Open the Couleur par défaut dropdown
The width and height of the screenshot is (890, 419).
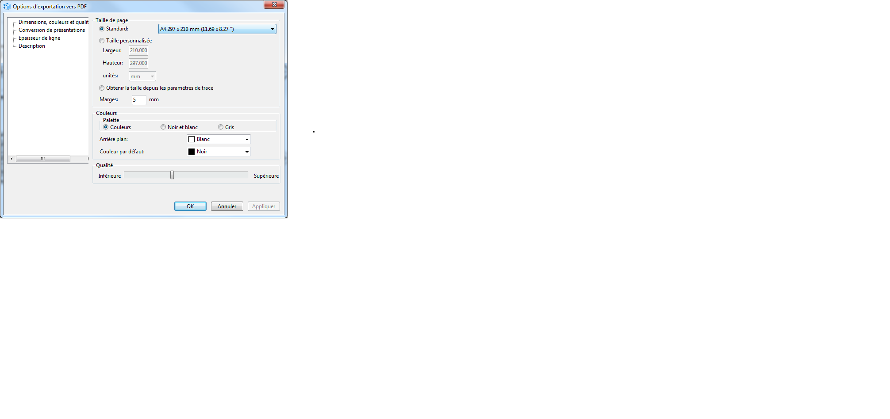(219, 152)
